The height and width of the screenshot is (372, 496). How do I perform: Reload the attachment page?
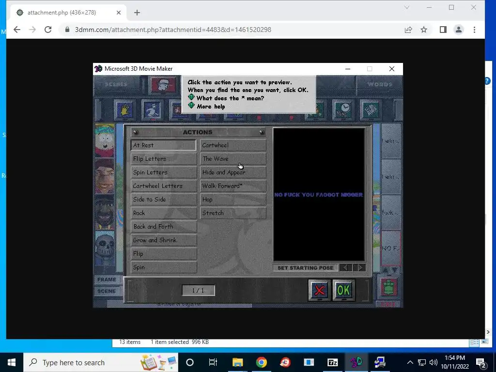pos(48,30)
